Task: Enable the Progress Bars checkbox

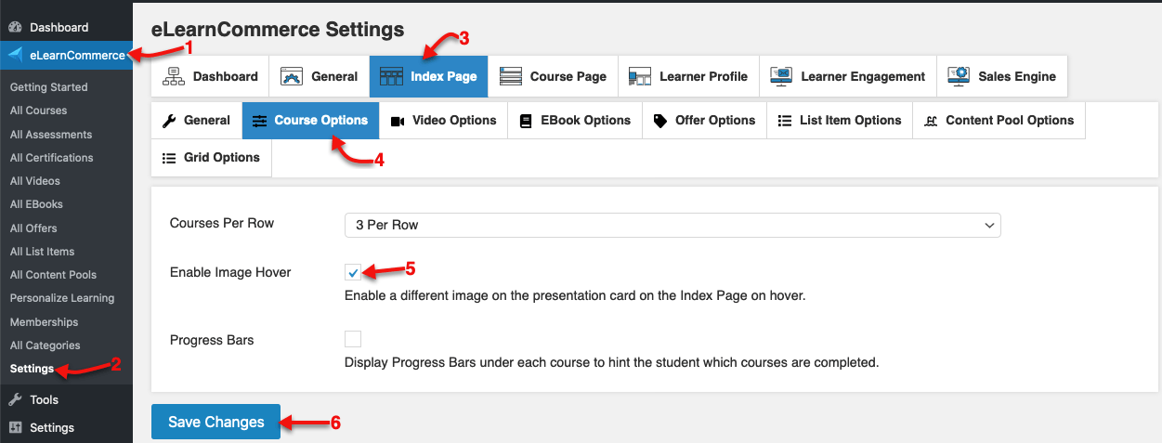Action: tap(353, 339)
